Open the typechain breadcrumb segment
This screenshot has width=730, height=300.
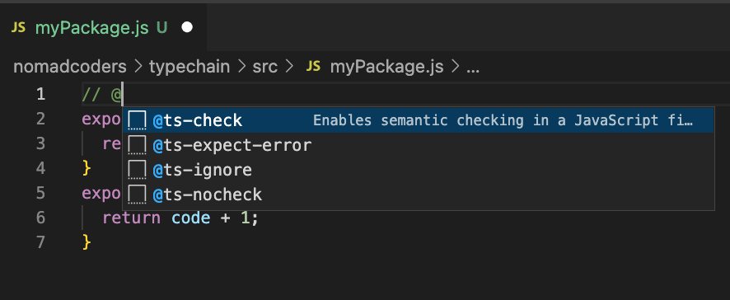(x=190, y=67)
